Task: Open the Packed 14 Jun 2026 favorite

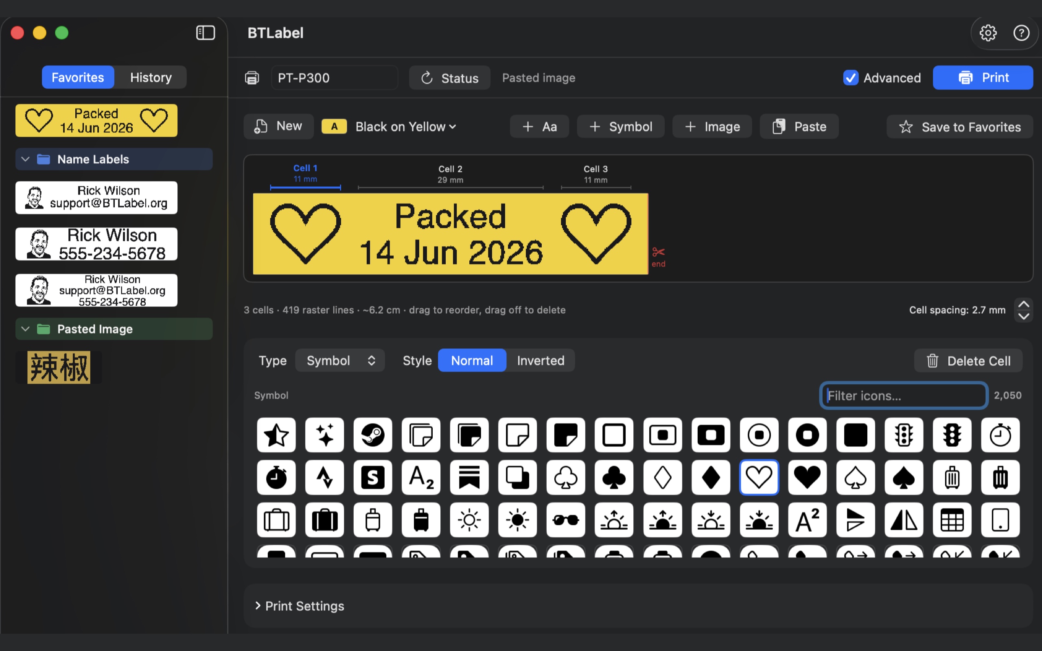Action: point(96,120)
